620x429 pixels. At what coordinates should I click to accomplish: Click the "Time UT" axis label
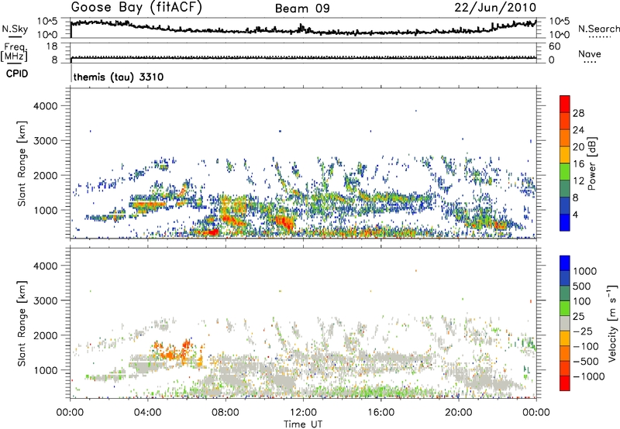303,424
